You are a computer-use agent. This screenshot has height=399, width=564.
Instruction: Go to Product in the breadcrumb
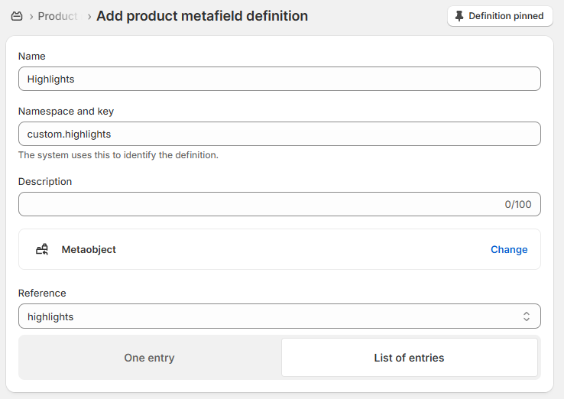(x=58, y=16)
